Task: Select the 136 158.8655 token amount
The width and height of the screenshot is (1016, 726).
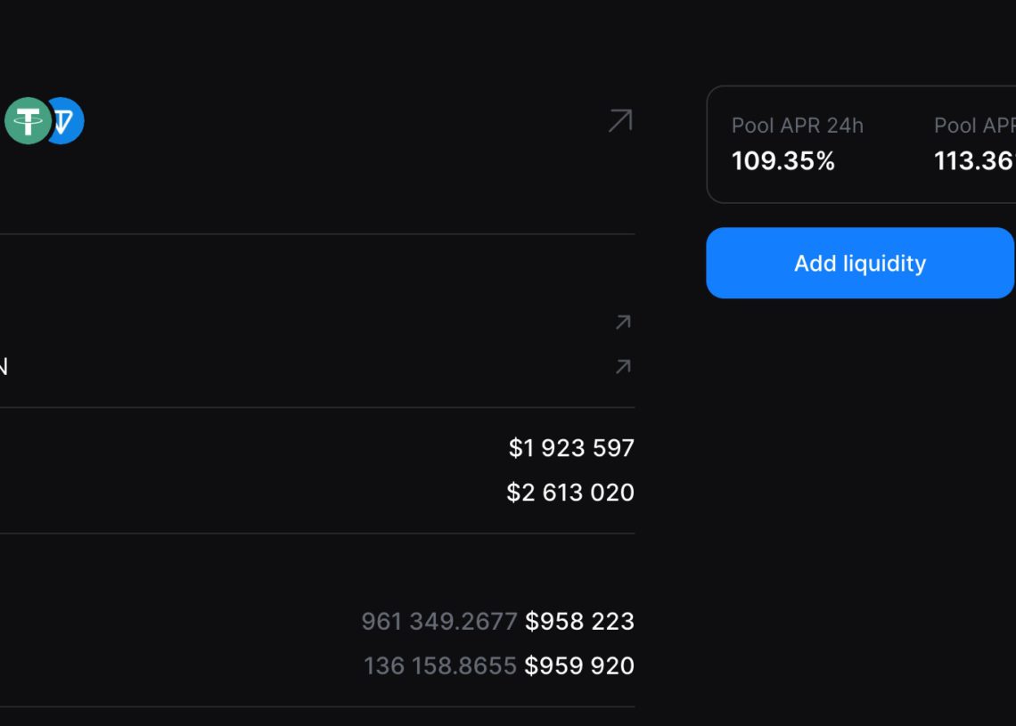Action: tap(439, 665)
